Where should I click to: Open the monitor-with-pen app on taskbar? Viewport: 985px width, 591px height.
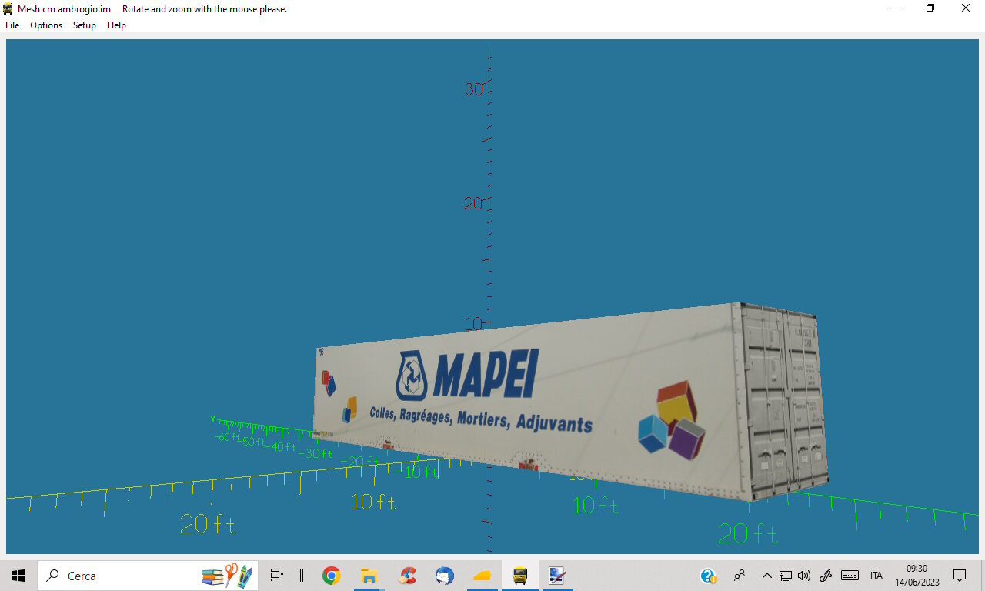pos(557,576)
